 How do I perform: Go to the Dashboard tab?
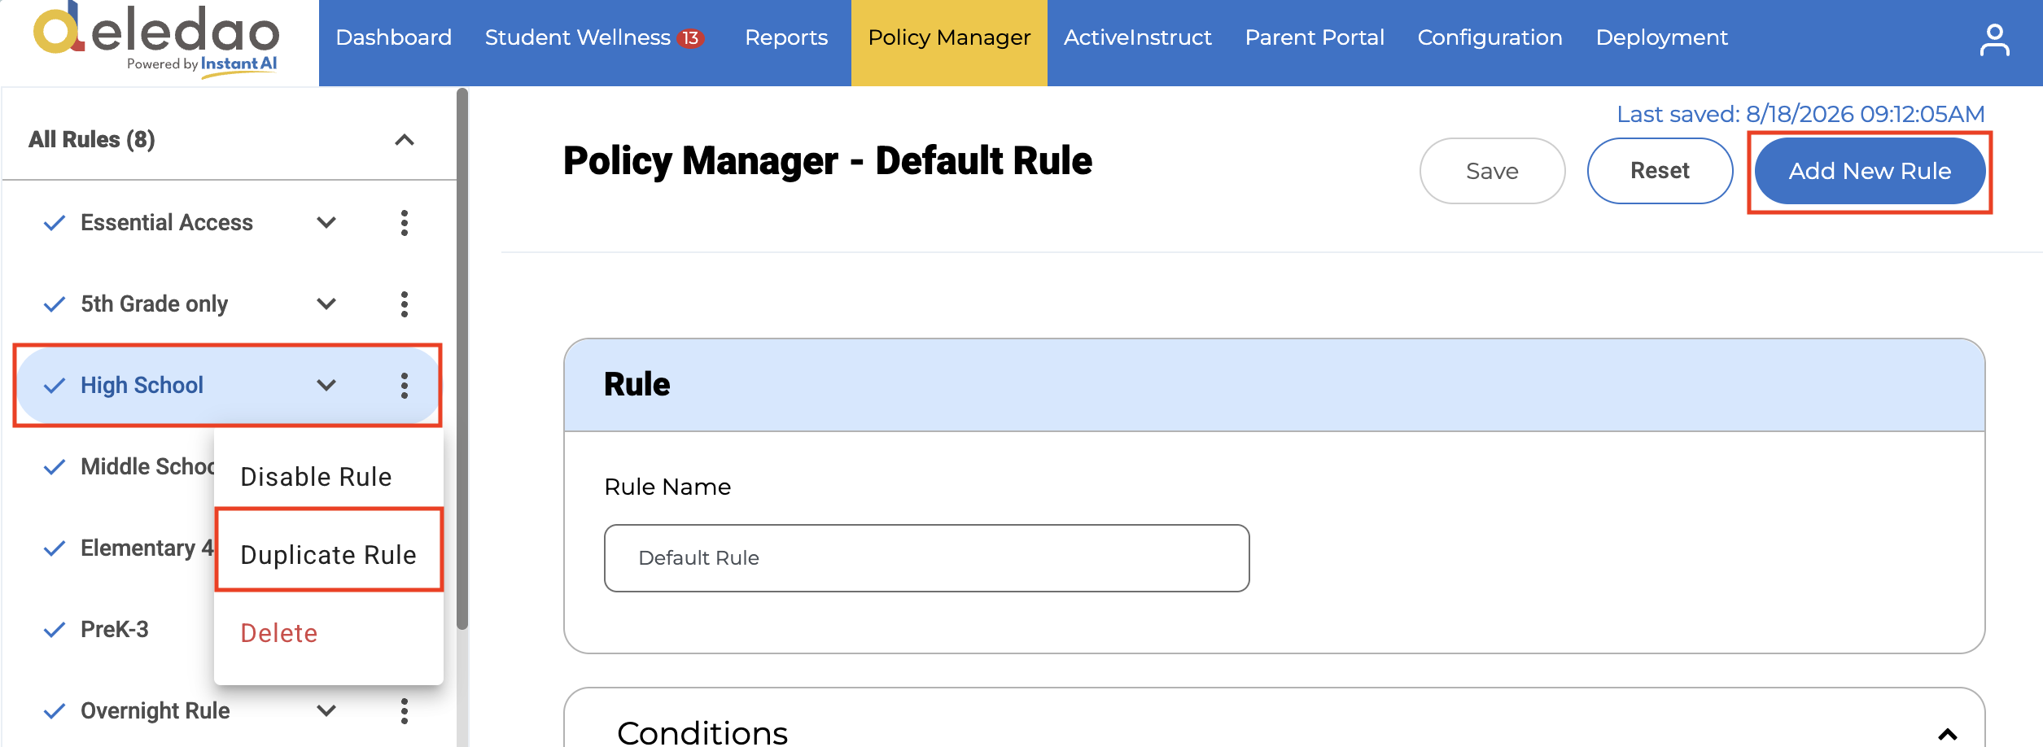tap(393, 37)
